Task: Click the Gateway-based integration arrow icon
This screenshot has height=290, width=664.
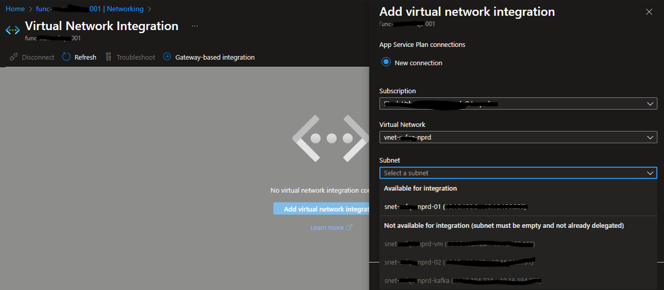Action: pos(167,57)
